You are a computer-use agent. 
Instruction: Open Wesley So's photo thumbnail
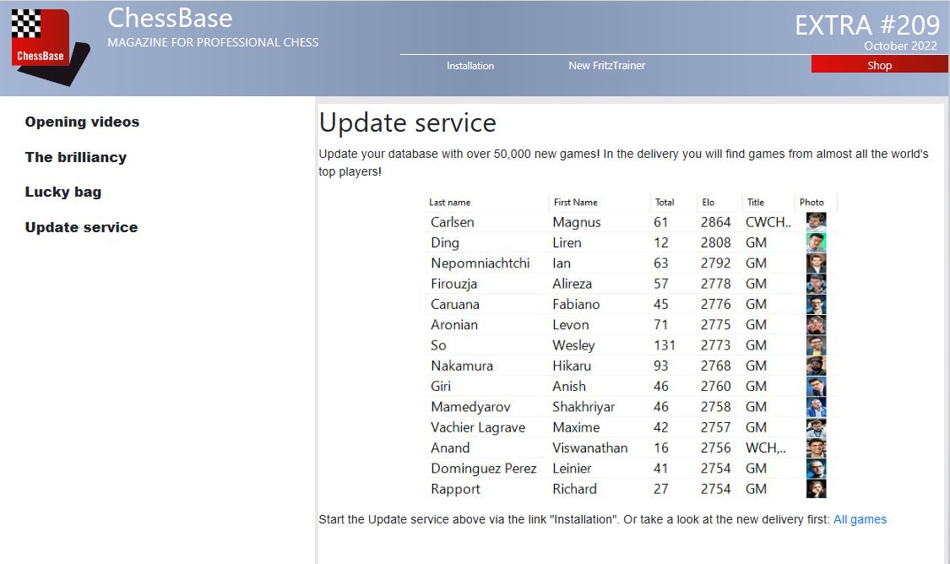(x=816, y=345)
